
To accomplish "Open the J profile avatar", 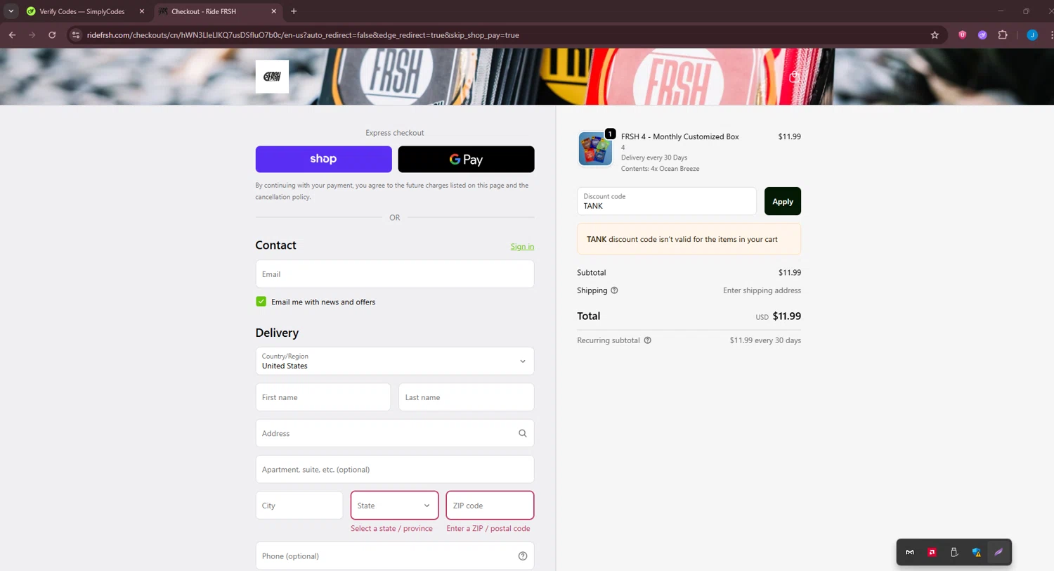I will [x=1032, y=34].
